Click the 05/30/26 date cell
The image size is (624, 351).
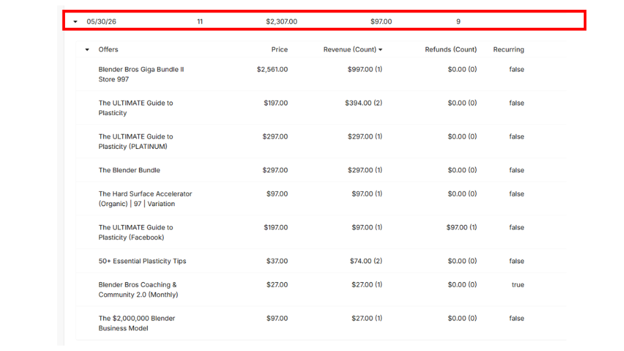click(x=101, y=21)
